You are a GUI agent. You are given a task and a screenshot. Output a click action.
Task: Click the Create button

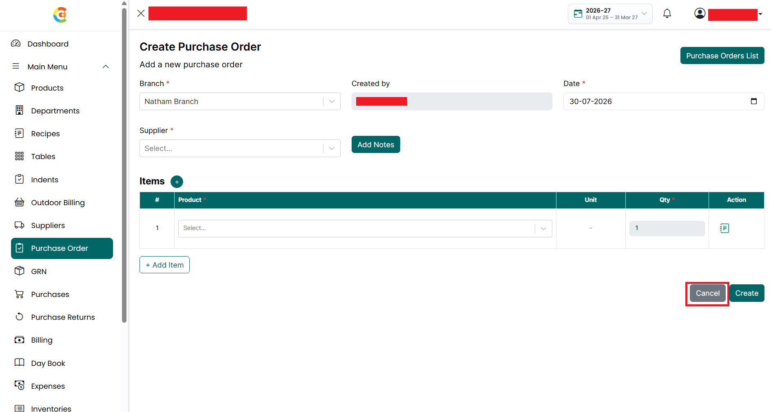click(x=747, y=293)
